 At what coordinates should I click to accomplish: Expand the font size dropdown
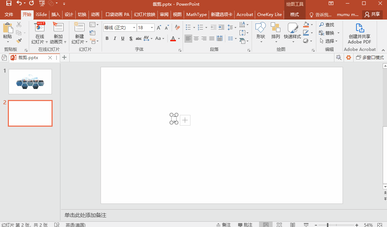[152, 28]
